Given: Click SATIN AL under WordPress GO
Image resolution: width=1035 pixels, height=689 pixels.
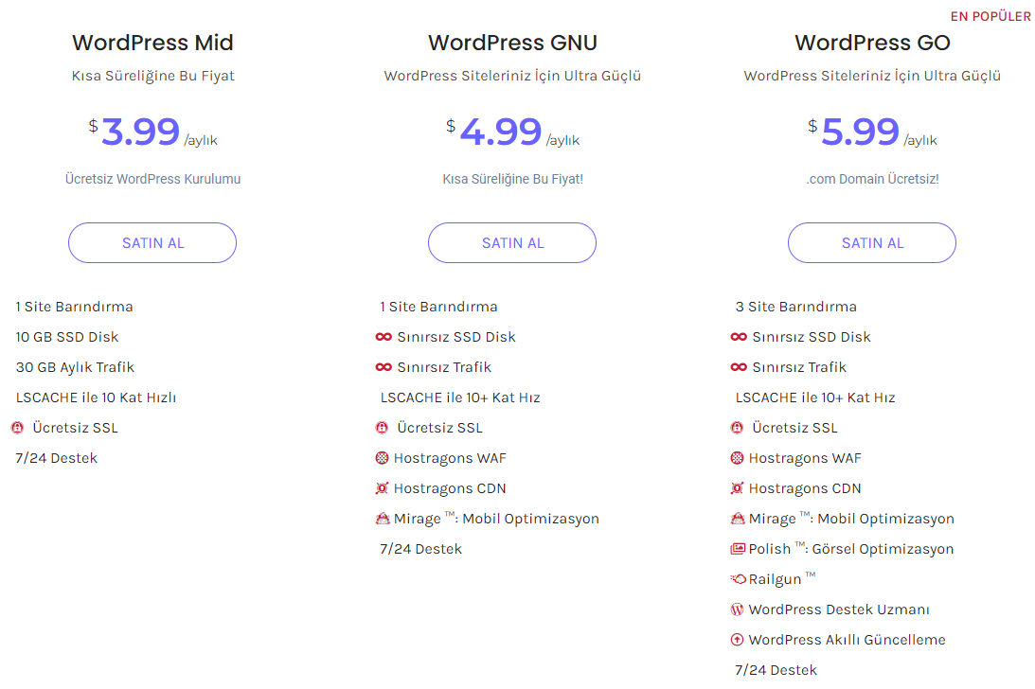Looking at the screenshot, I should tap(872, 243).
